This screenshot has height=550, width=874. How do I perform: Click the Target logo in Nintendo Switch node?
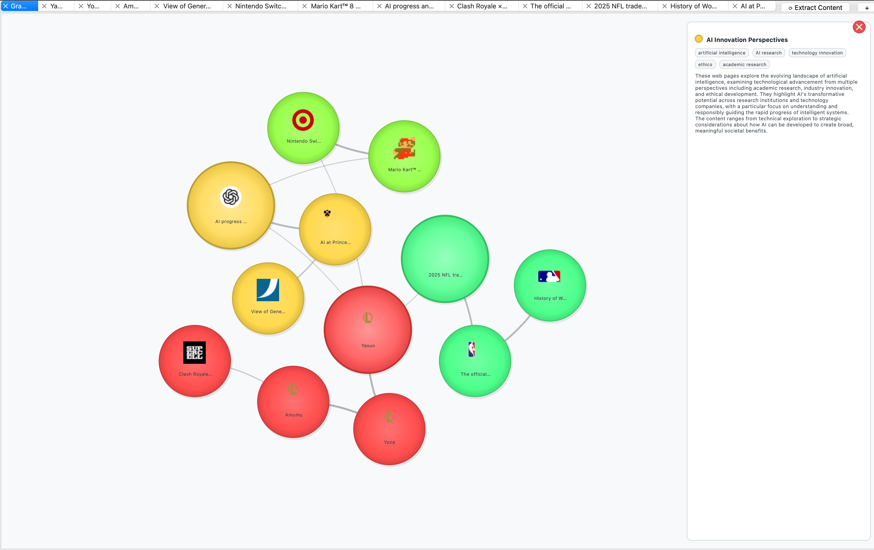click(303, 120)
